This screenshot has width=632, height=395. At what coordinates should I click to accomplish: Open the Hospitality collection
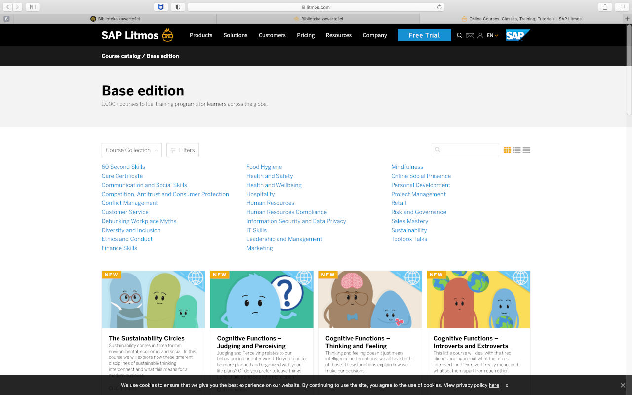(x=260, y=194)
